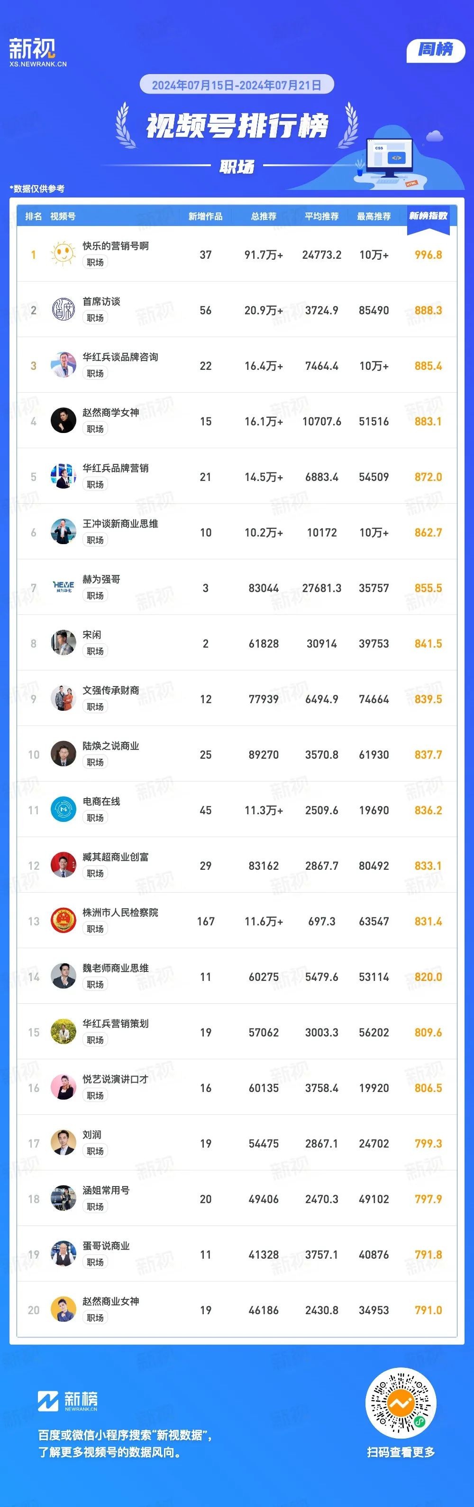This screenshot has width=474, height=1507.
Task: Sort by 新榜指数 column header
Action: click(x=428, y=216)
